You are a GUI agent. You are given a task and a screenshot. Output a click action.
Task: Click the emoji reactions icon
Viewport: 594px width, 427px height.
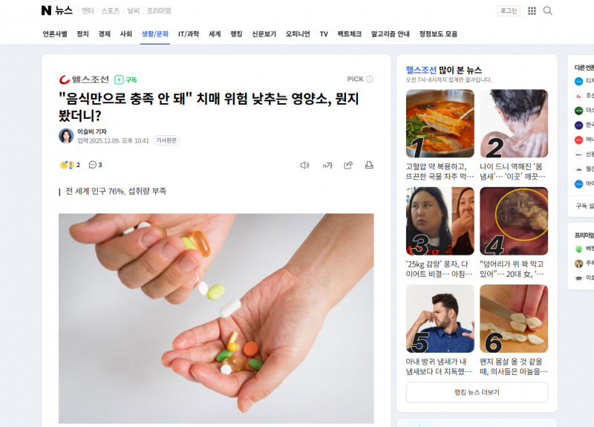[x=67, y=165]
